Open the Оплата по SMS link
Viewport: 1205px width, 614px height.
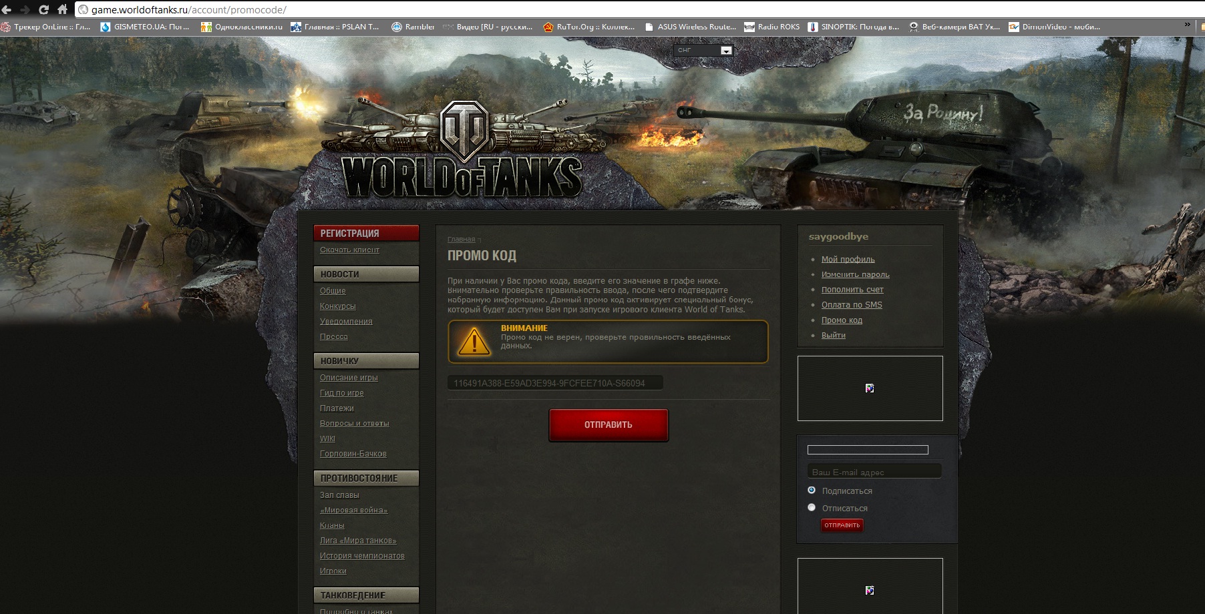852,305
